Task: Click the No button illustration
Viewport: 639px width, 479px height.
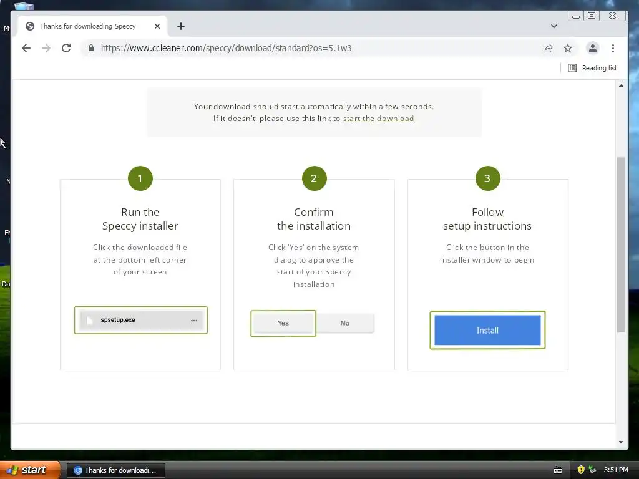Action: 344,323
